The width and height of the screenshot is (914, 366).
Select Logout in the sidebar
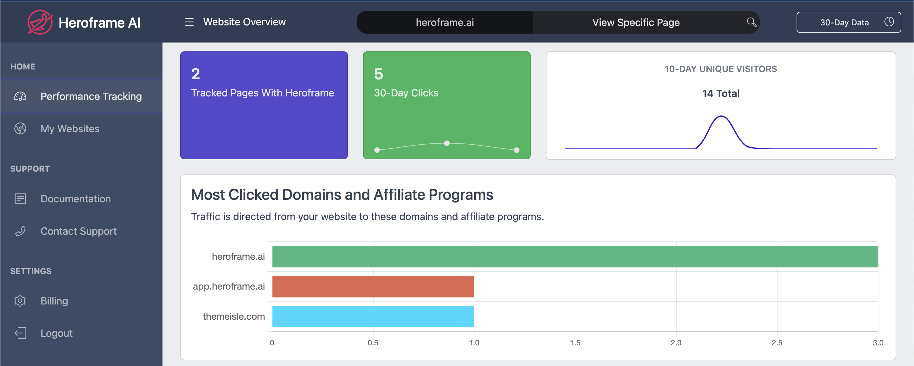(81, 333)
